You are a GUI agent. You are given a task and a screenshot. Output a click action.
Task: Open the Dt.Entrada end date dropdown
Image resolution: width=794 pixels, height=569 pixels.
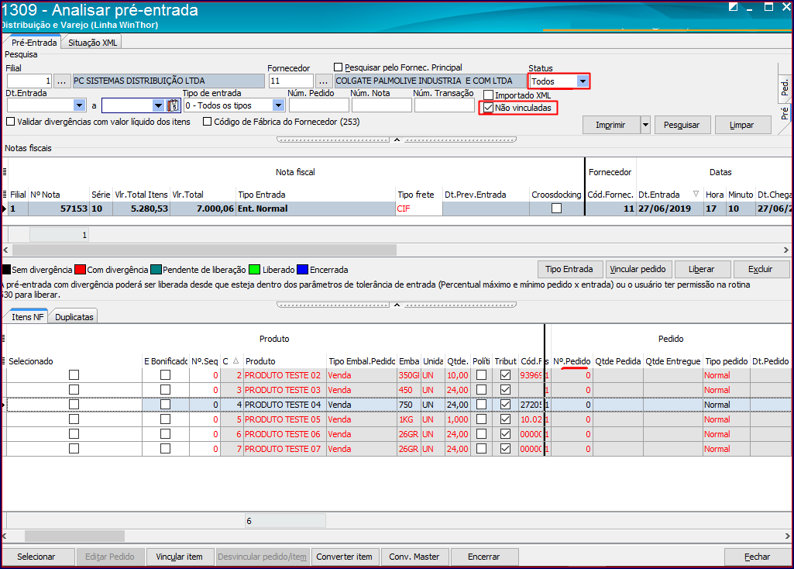pyautogui.click(x=159, y=105)
